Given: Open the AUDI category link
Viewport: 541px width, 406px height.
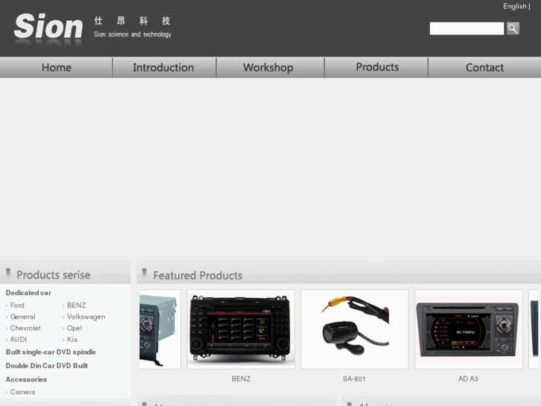Looking at the screenshot, I should [x=19, y=340].
